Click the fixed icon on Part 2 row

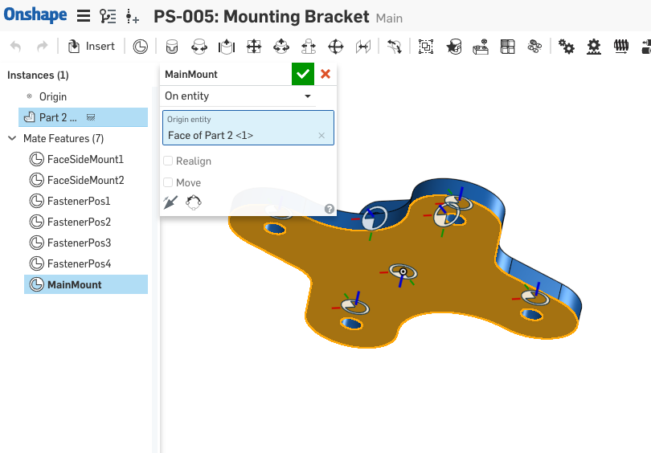point(91,118)
